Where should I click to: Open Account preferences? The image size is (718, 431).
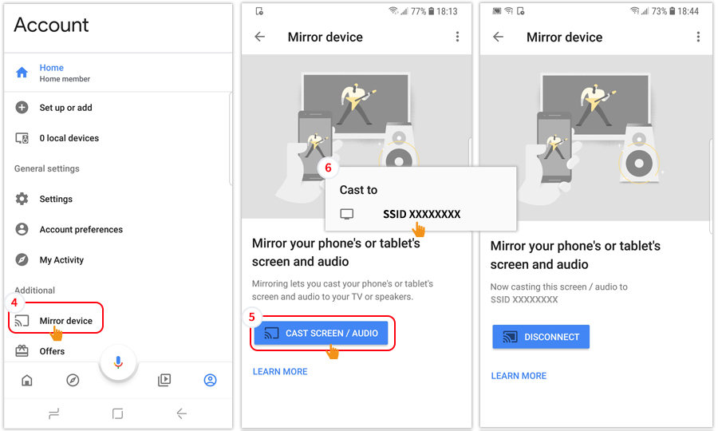81,230
